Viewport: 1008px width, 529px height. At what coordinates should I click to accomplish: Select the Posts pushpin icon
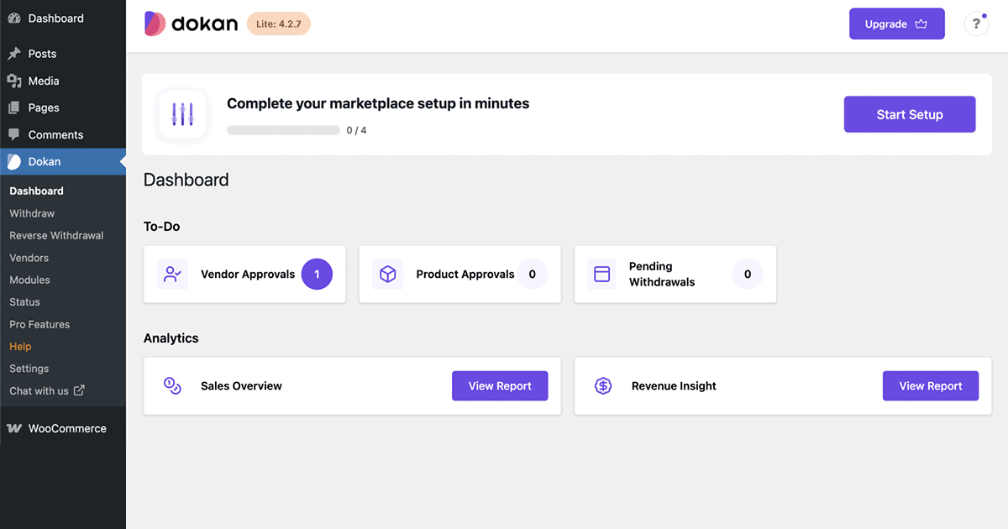[x=14, y=53]
